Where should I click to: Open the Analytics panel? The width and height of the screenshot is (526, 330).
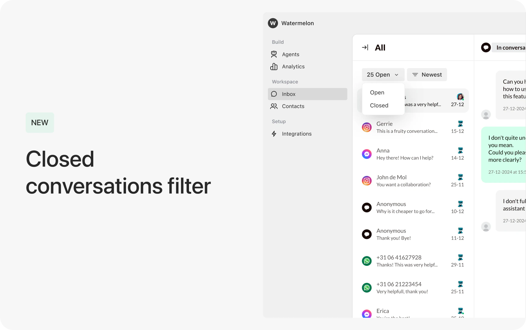point(293,67)
